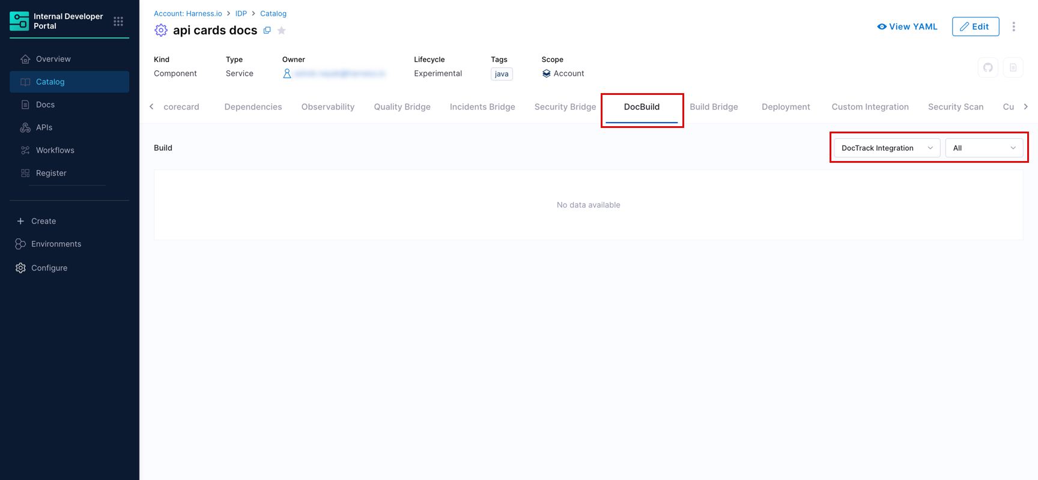Screen dimensions: 1038x480
Task: Click the 'No data available' message
Action: pos(589,205)
